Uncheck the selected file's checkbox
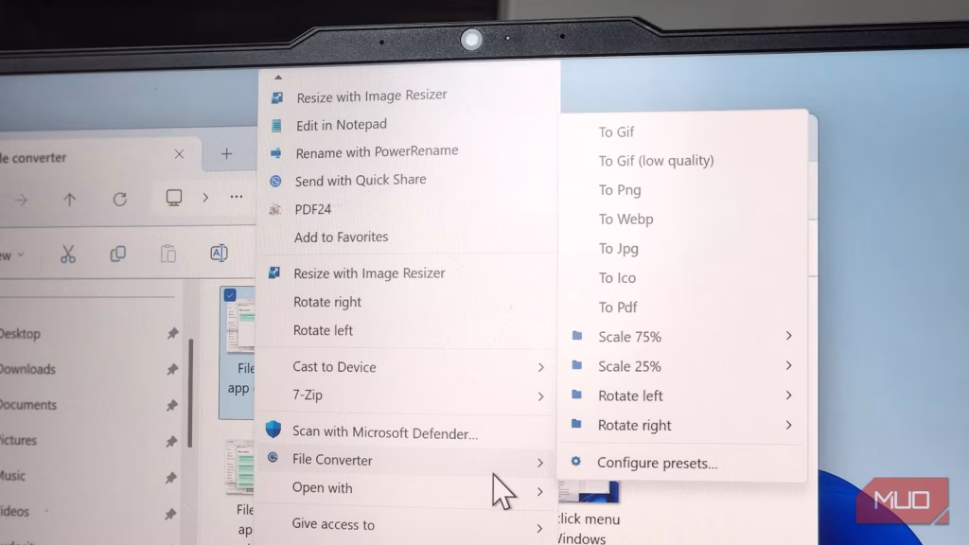The width and height of the screenshot is (969, 545). click(x=228, y=294)
